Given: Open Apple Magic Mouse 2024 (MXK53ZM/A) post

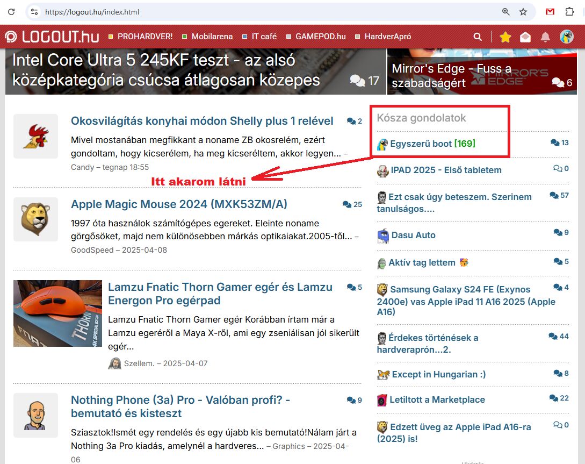Looking at the screenshot, I should click(179, 204).
